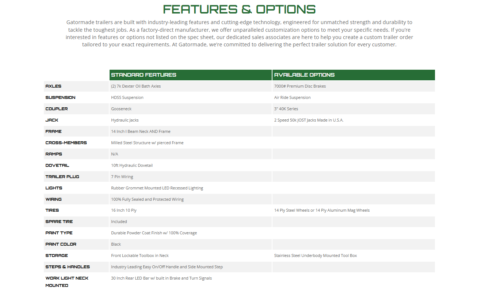Click the Cross-Members row label
500x292 pixels.
pyautogui.click(x=66, y=143)
